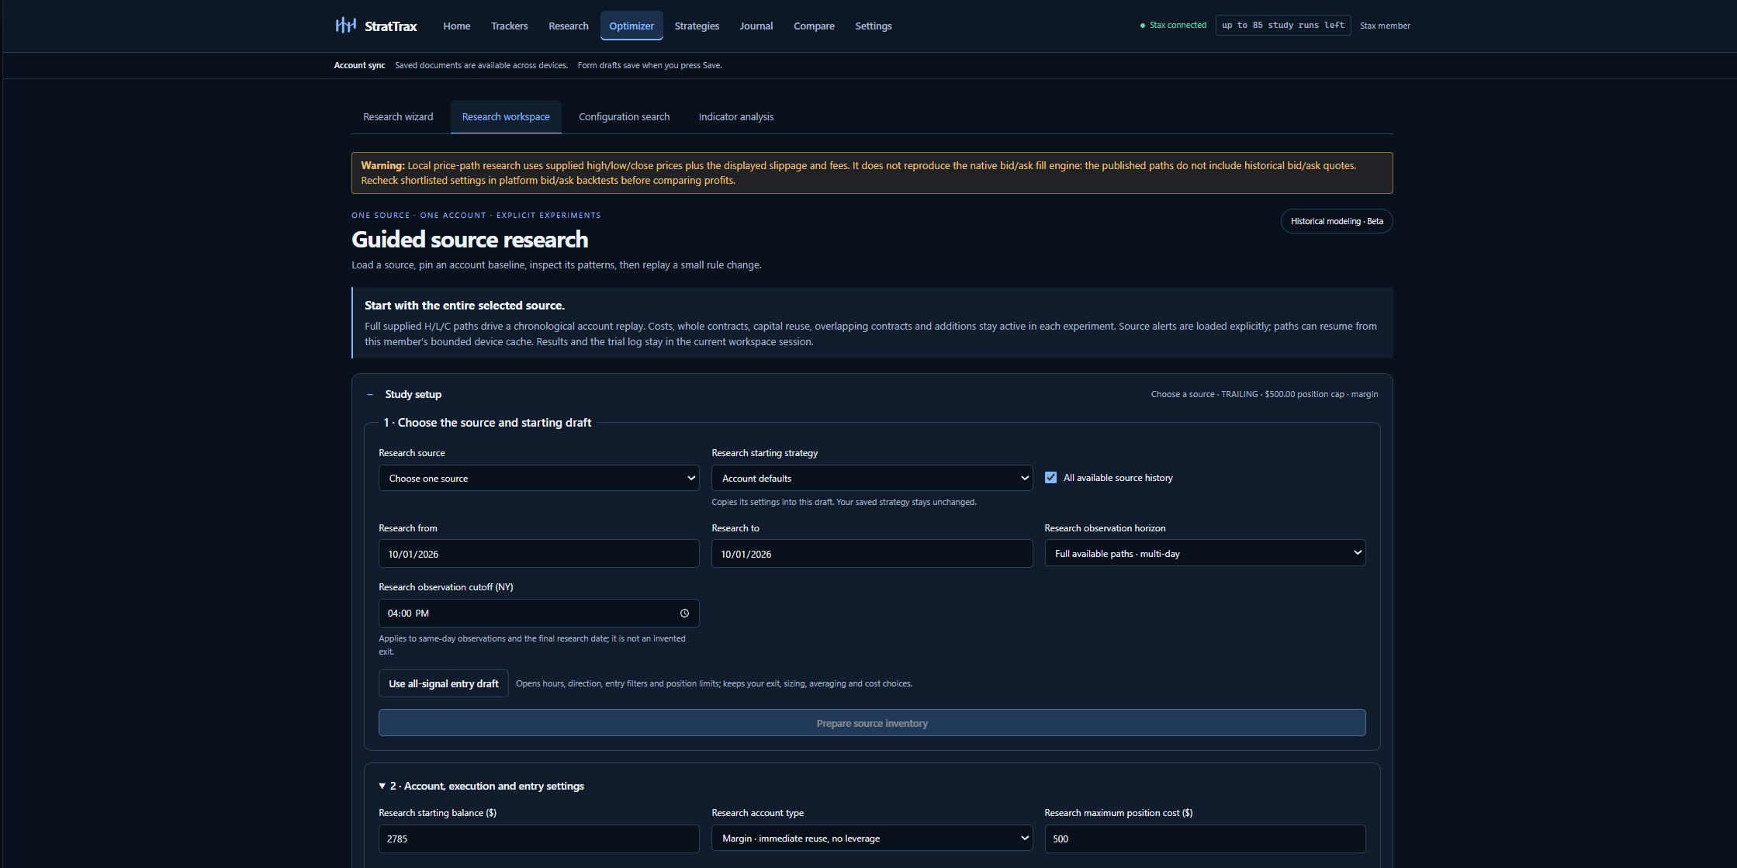Open the time picker clock icon
Screen dimensions: 1737x868
pos(684,613)
